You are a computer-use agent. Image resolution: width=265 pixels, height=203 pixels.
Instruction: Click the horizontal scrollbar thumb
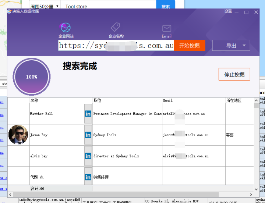click(116, 195)
